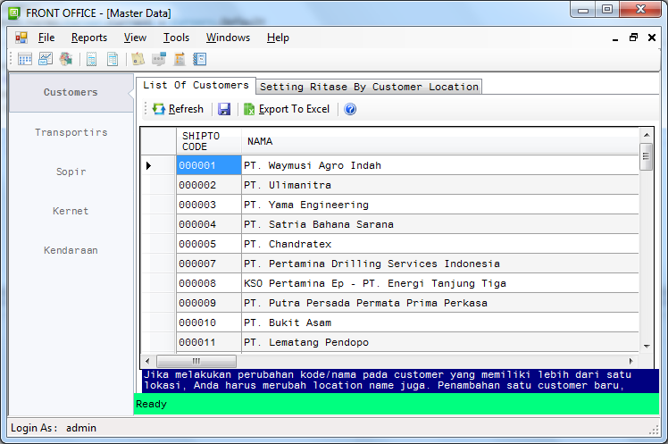668x444 pixels.
Task: Click the FRONT OFFICE title bar app icon
Action: click(x=14, y=13)
